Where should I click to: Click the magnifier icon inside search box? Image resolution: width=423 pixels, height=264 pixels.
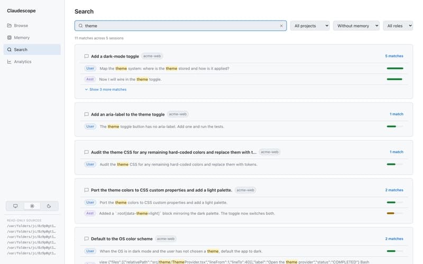pos(80,26)
